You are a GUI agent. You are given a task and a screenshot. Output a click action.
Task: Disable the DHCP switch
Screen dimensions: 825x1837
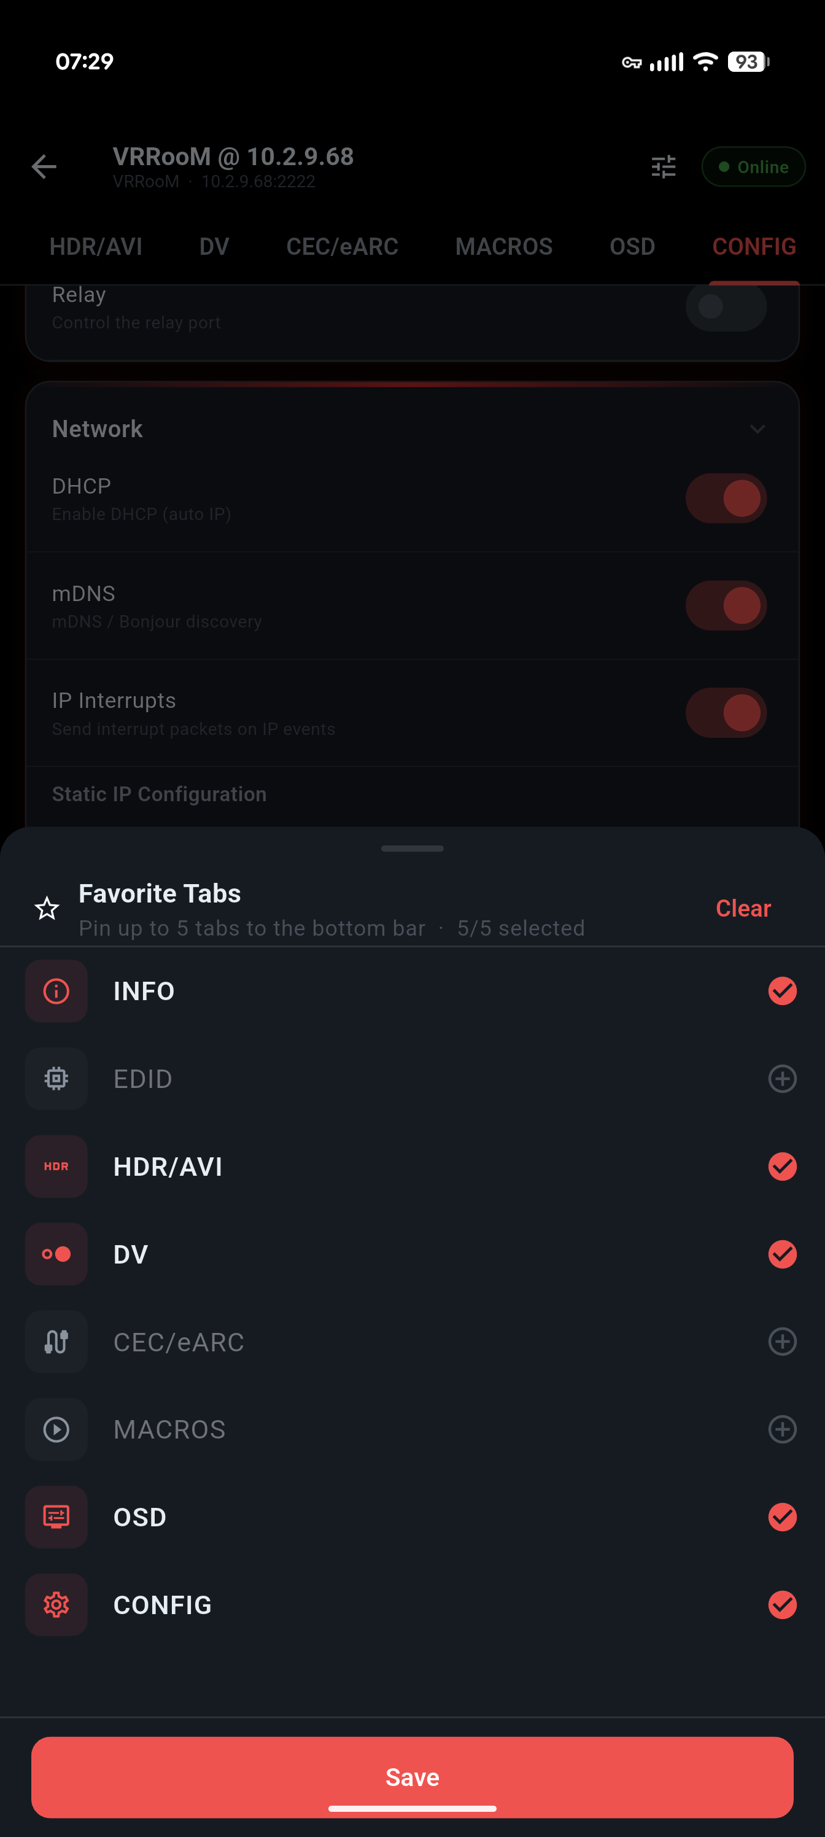(x=726, y=499)
